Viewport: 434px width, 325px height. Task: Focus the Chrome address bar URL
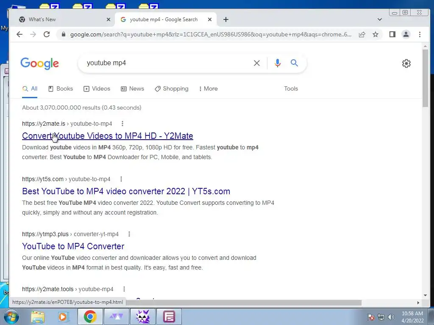[211, 35]
